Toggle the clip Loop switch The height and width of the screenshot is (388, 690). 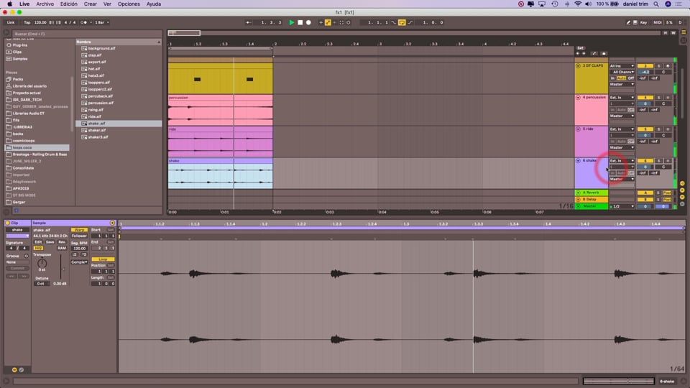(x=103, y=259)
